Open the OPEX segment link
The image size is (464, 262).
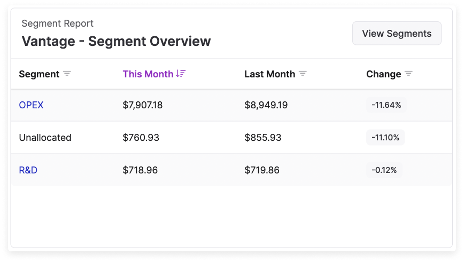pyautogui.click(x=31, y=105)
